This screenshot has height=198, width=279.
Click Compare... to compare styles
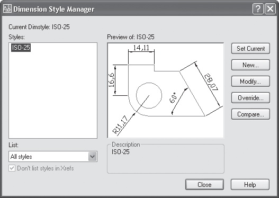[250, 114]
